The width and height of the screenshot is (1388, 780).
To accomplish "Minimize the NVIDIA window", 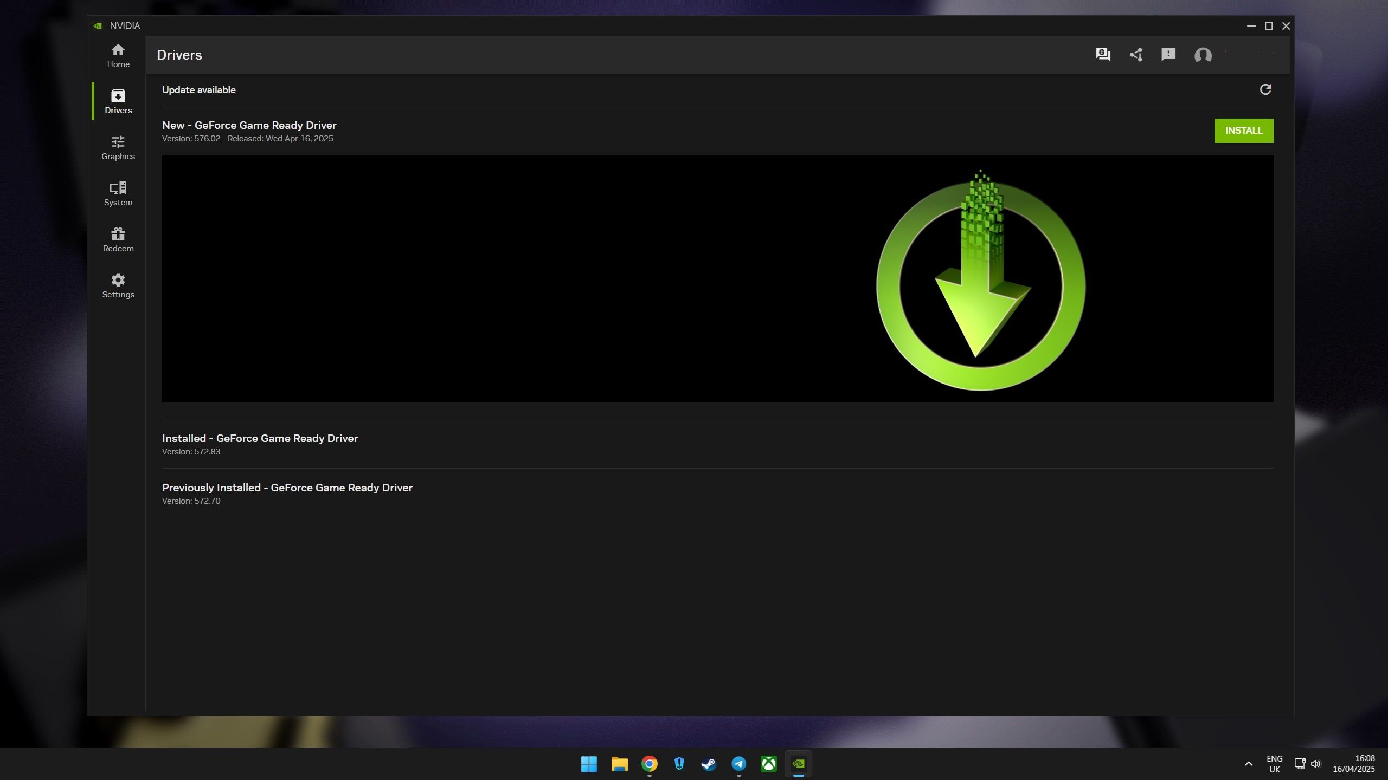I will pos(1251,26).
